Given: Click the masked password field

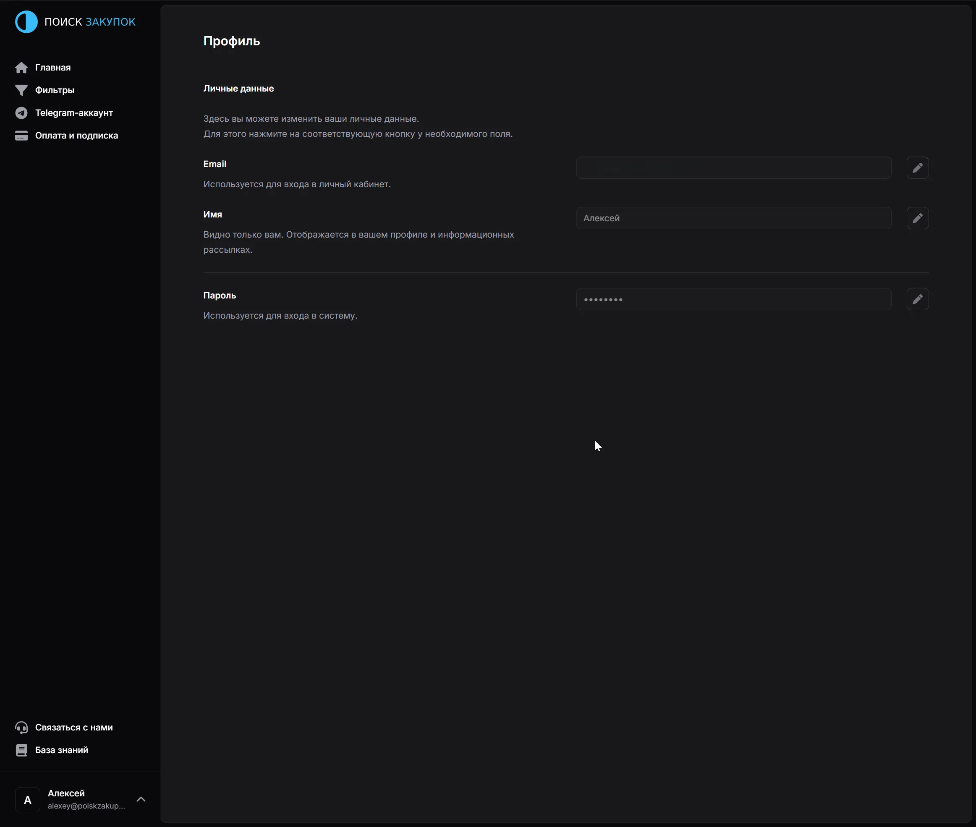Looking at the screenshot, I should click(x=733, y=299).
